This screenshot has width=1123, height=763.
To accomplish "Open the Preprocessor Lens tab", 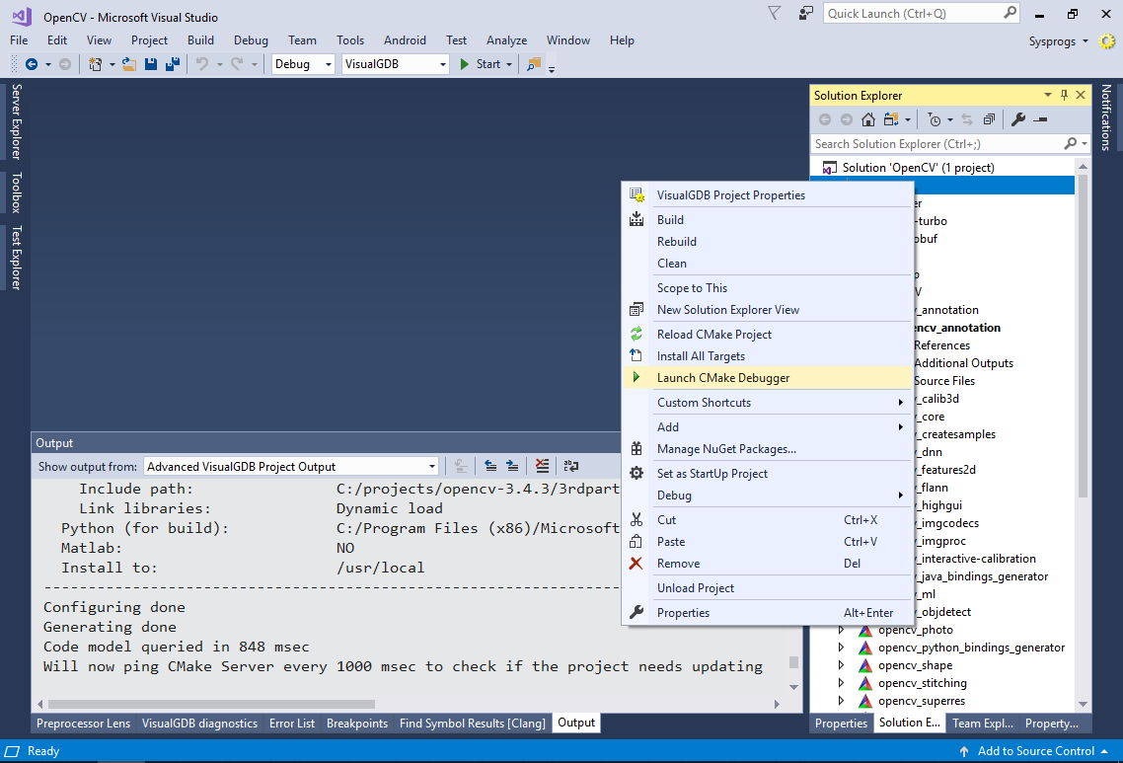I will [83, 724].
